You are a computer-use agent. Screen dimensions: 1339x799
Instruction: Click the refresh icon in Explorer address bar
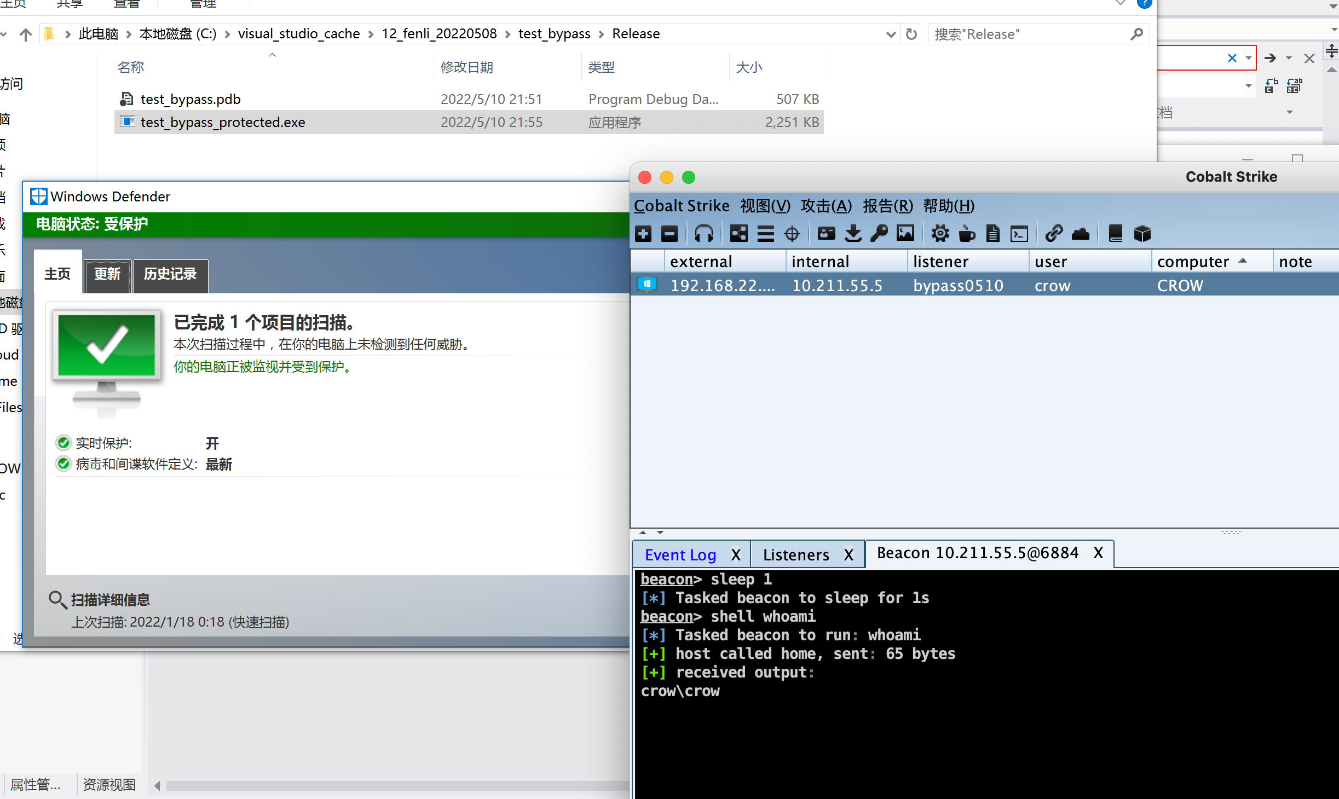point(911,34)
